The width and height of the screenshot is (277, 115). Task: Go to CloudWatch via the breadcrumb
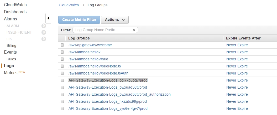point(69,5)
